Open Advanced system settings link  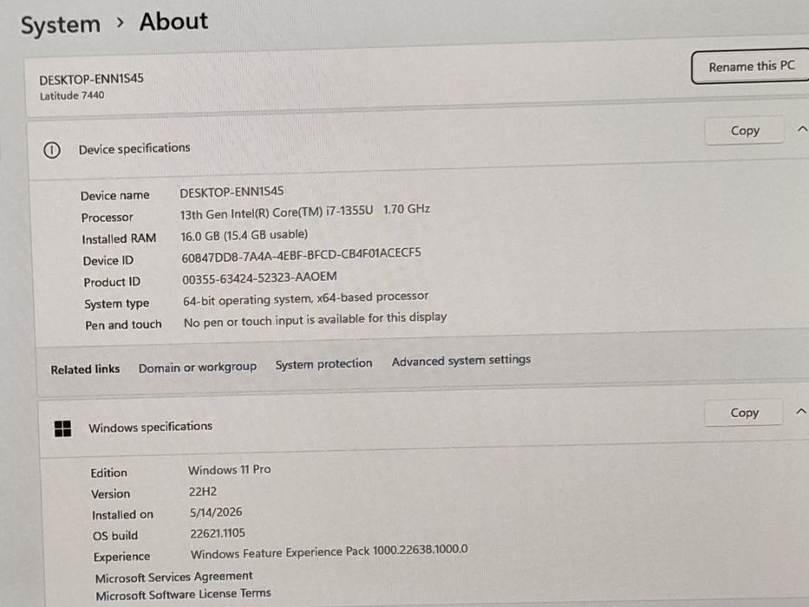coord(460,360)
